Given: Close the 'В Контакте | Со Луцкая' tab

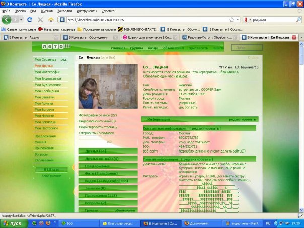Looking at the screenshot, I should [294, 37].
